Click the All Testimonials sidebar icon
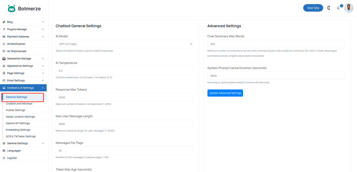357x172 pixels. click(4, 51)
